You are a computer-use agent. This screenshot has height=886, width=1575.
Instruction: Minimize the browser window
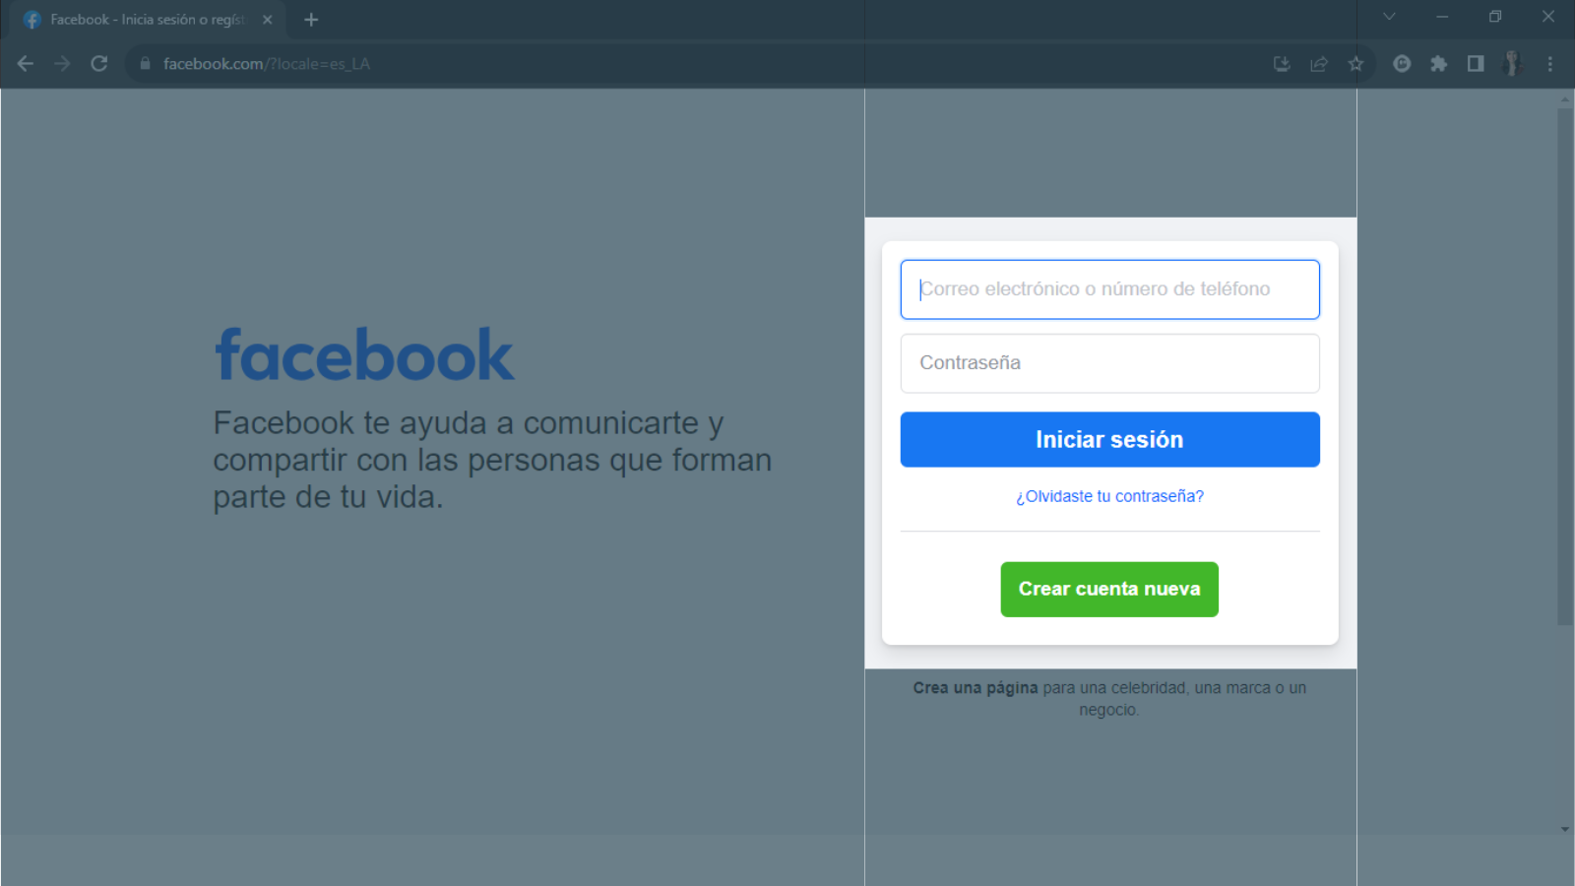[x=1442, y=17]
